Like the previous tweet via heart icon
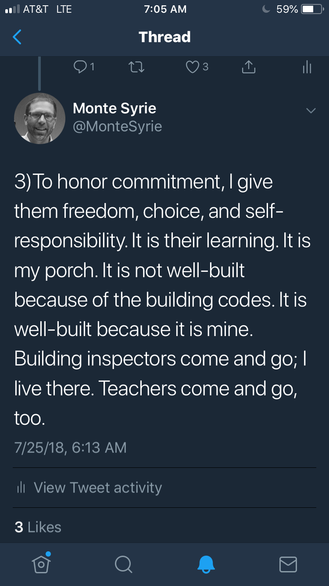 (193, 67)
